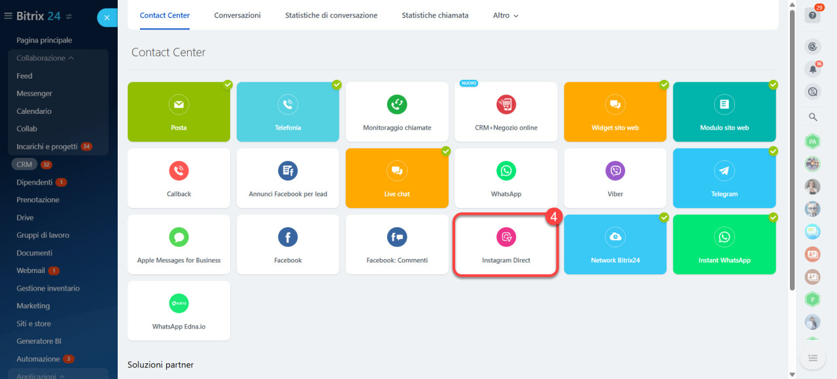
Task: Open the Telegram channel card
Action: tap(725, 178)
